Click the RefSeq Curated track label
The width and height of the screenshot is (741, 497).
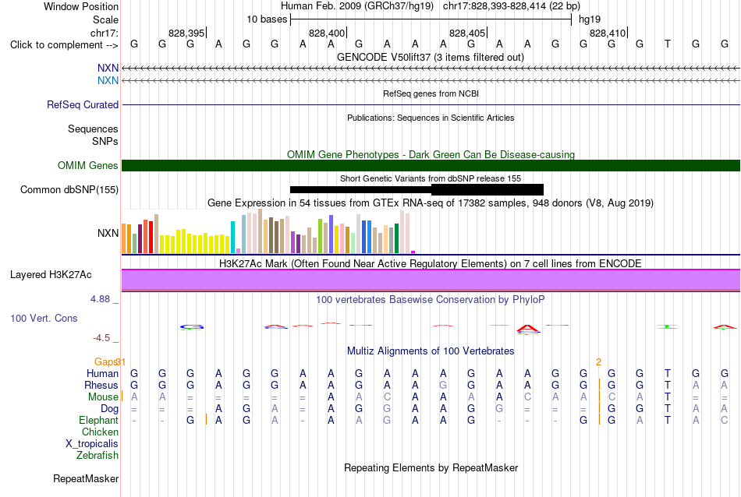[83, 105]
